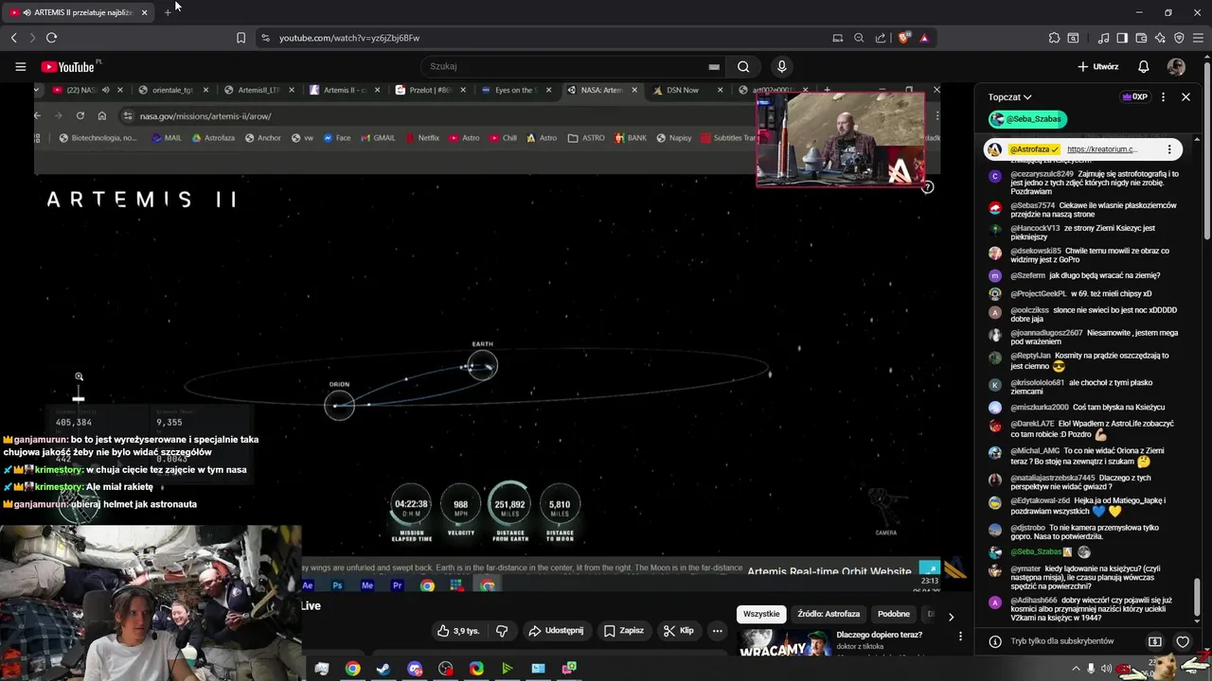This screenshot has height=681, width=1212.
Task: Click the Udostępnij share button
Action: tap(556, 631)
